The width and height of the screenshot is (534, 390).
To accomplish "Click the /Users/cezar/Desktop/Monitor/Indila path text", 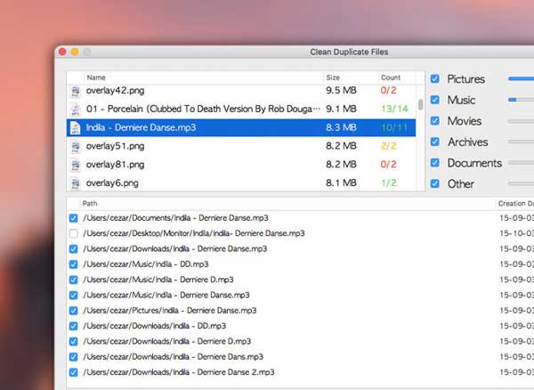I will (x=194, y=233).
